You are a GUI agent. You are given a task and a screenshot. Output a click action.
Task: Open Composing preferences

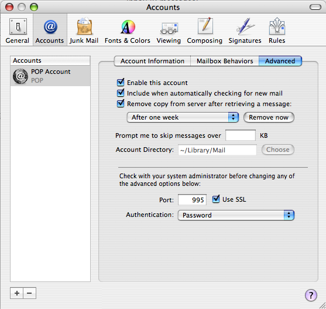pos(205,30)
